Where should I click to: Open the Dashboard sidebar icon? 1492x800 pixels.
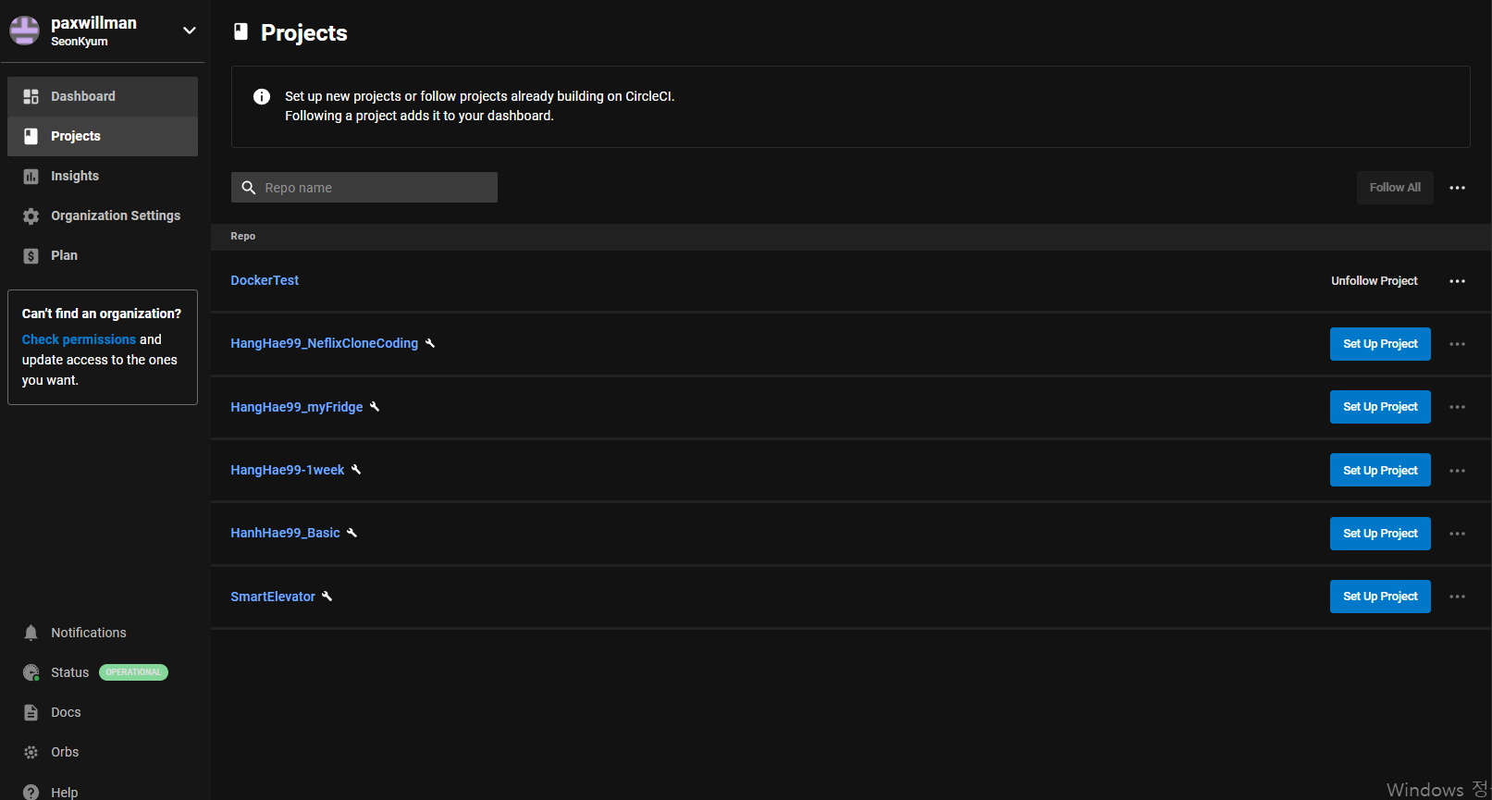click(31, 96)
